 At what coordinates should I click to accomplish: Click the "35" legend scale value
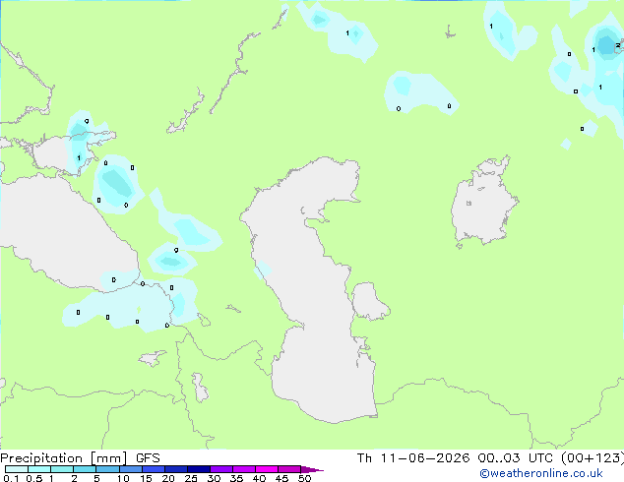[x=236, y=478]
